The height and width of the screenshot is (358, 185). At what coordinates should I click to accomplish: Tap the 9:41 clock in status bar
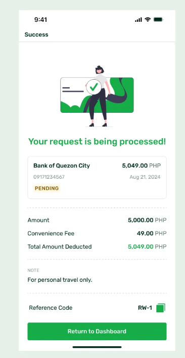pyautogui.click(x=40, y=20)
